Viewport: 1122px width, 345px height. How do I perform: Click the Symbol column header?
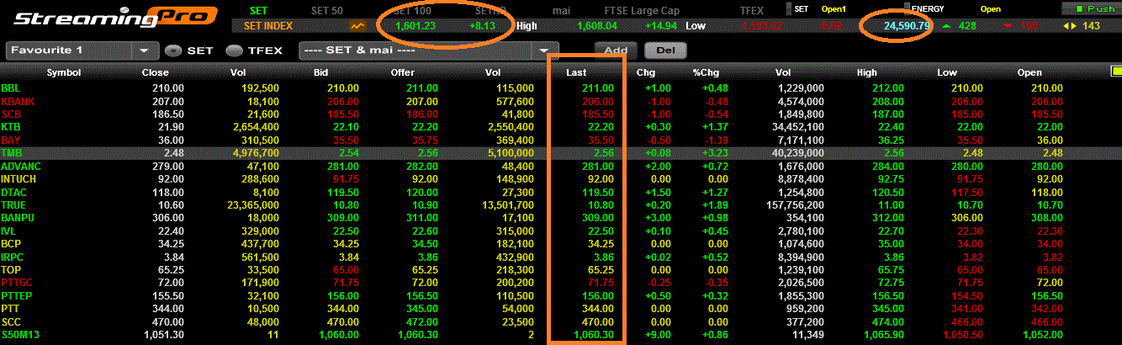point(63,72)
